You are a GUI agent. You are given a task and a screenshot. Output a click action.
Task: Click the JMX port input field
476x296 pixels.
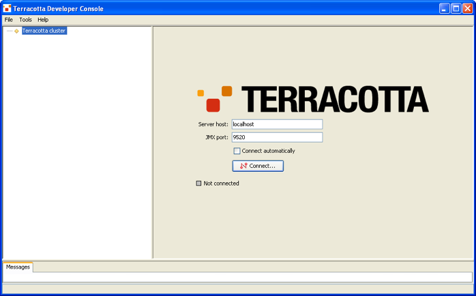[277, 137]
